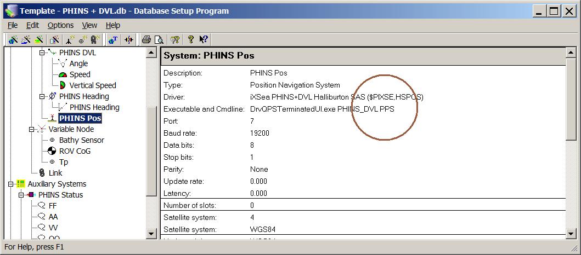Collapse the parent PHINS Heading branch
This screenshot has height=255, width=581.
(42, 96)
